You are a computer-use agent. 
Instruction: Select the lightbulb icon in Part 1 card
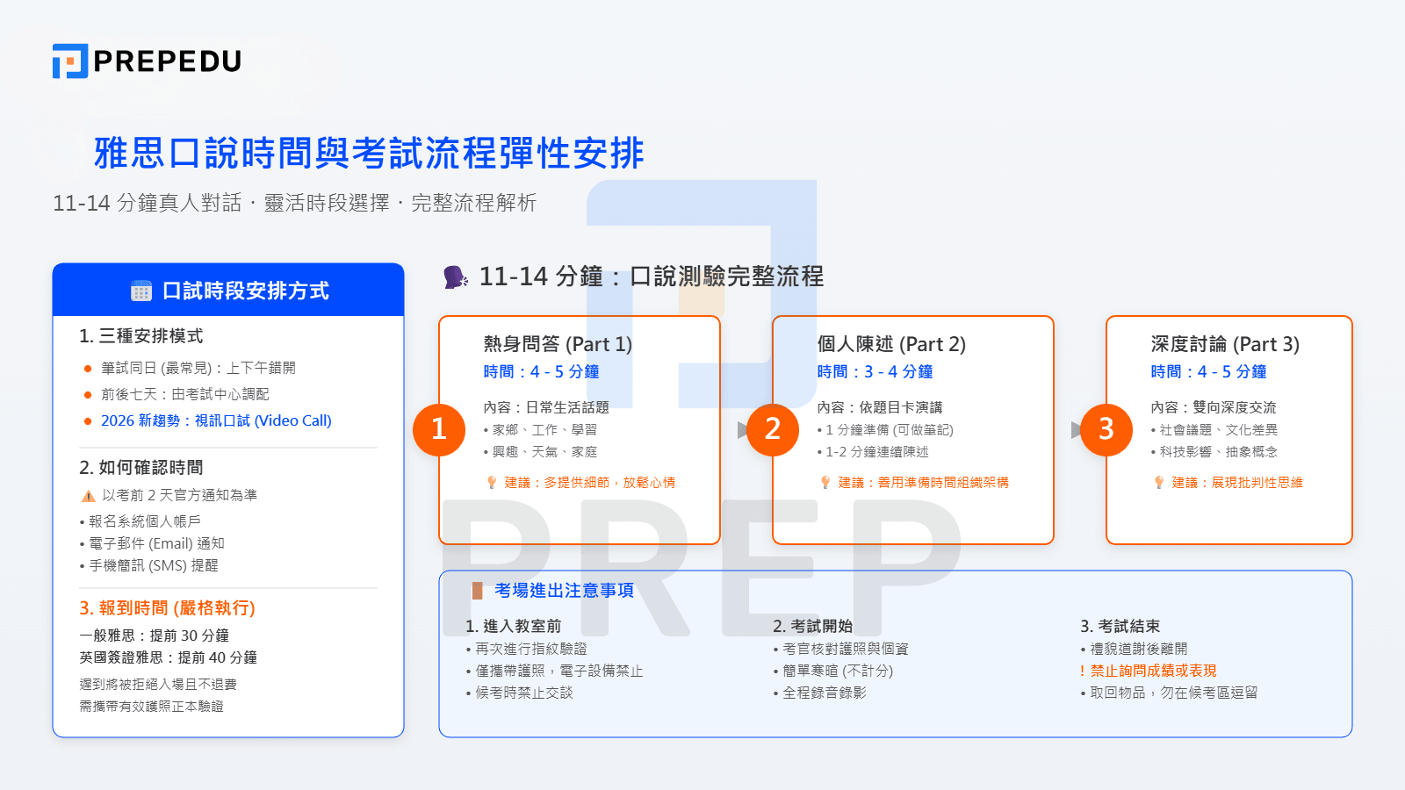(x=491, y=481)
